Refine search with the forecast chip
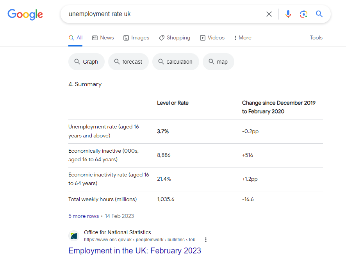This screenshot has height=262, width=346. coord(128,62)
